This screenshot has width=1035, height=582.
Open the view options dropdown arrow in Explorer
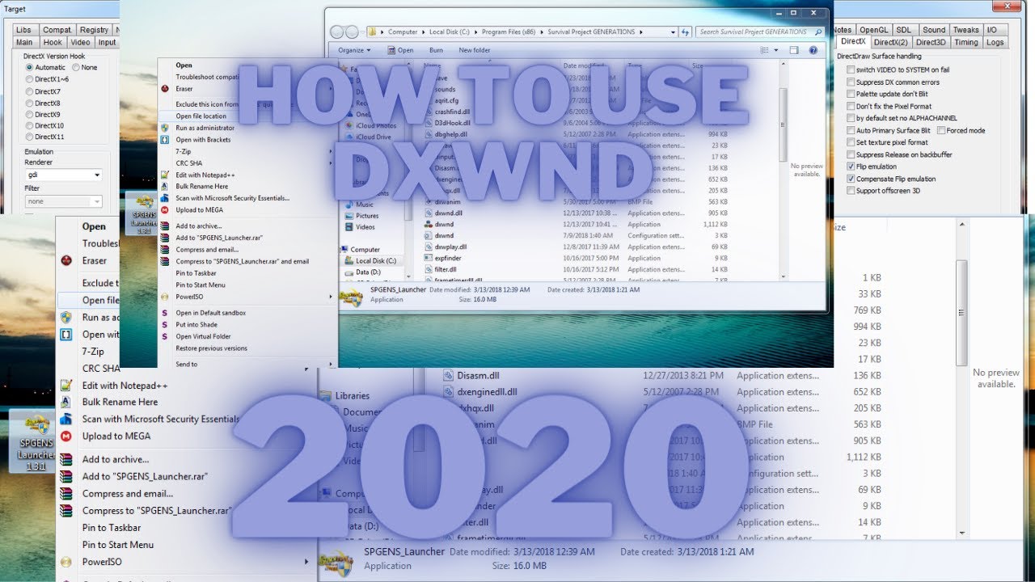tap(775, 50)
